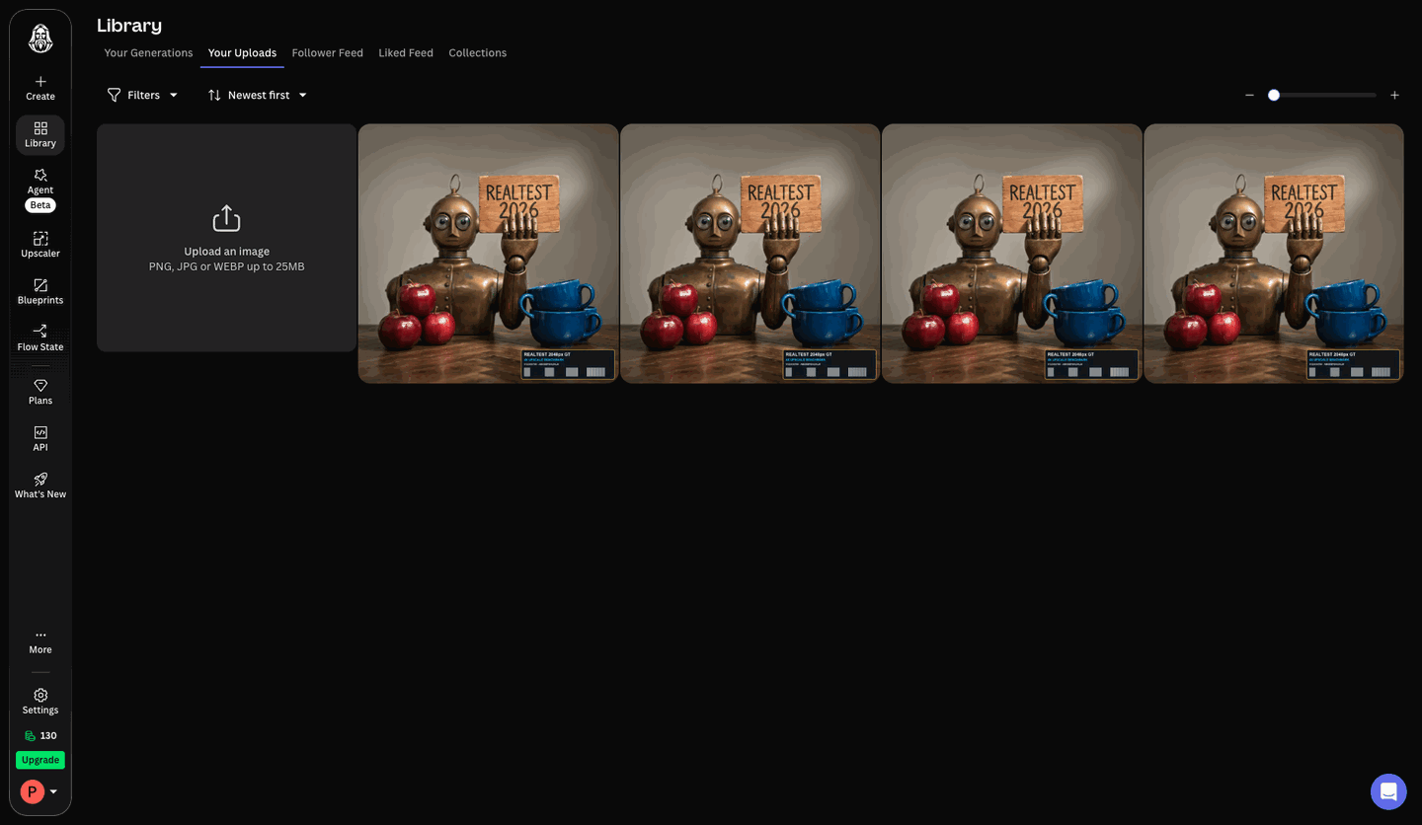This screenshot has width=1422, height=825.
Task: Open the second uploaded robot image
Action: tap(750, 254)
